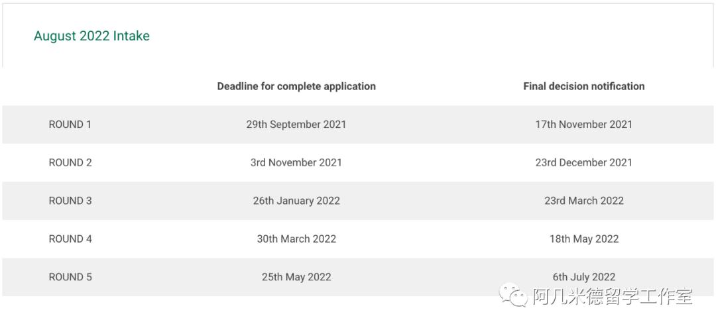Click the 6th July 2022 decision date
The image size is (716, 328).
pos(583,277)
